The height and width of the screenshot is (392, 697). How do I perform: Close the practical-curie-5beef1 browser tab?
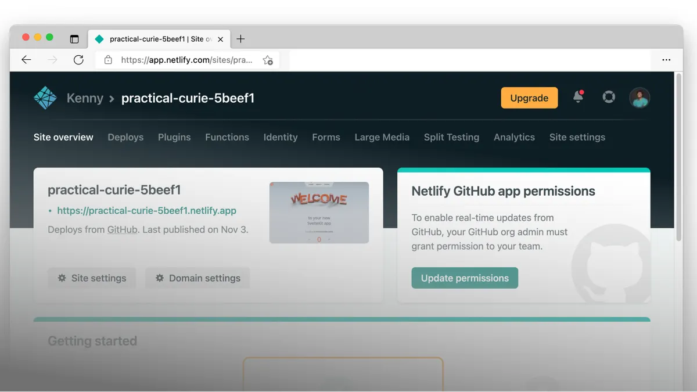(220, 39)
